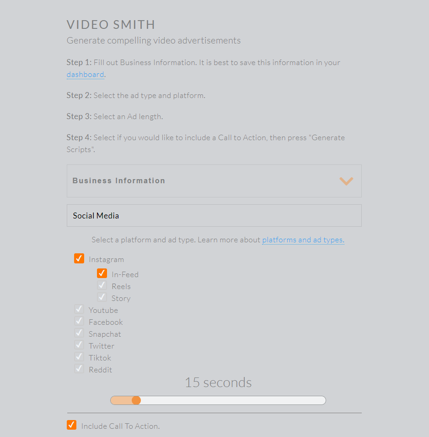Screen dimensions: 429x437
Task: Uncheck the In-Feed checkbox
Action: (102, 273)
